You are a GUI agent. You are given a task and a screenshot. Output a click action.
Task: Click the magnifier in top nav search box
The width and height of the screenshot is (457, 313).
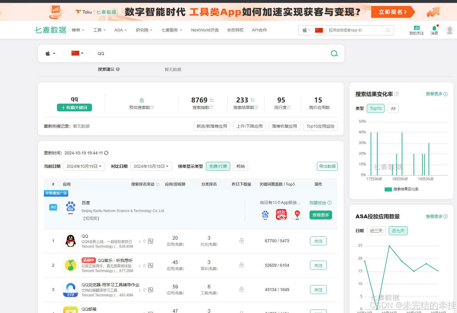(388, 30)
